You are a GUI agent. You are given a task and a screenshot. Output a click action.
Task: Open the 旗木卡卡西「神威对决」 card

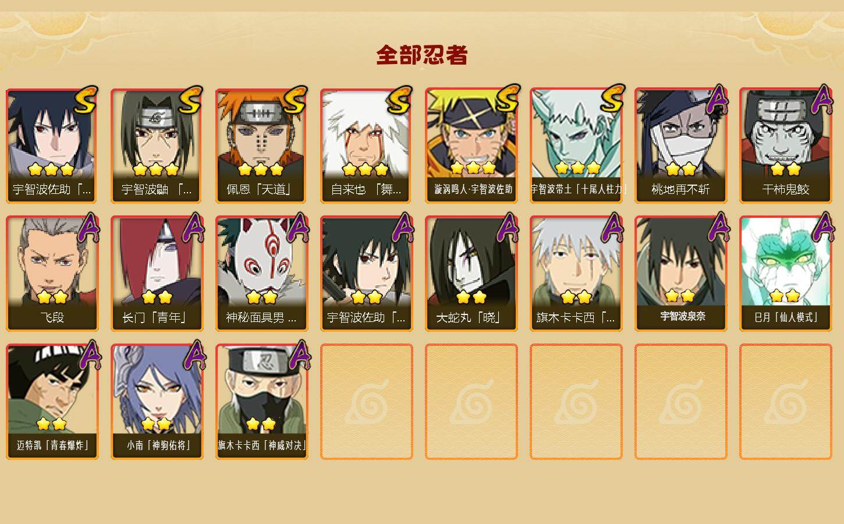click(262, 402)
